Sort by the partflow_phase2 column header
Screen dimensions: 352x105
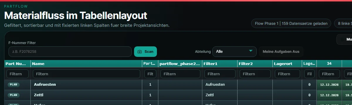point(180,64)
